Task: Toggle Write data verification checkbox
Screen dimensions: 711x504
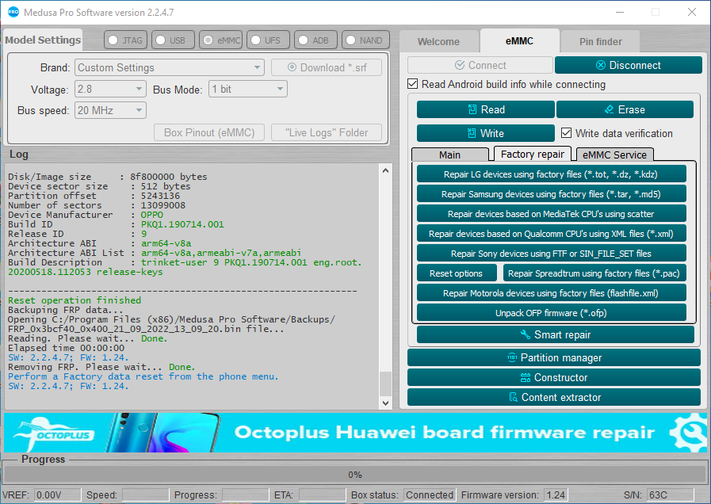Action: 567,133
